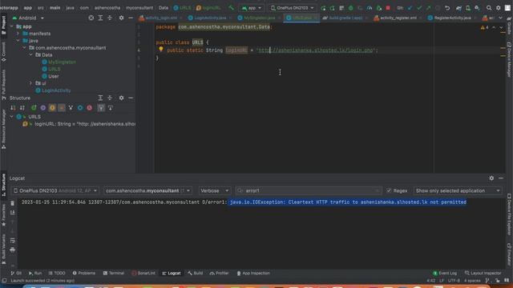The width and height of the screenshot is (513, 288).
Task: Toggle Sort Alphabetically in Structure toolbar
Action: tap(22, 108)
